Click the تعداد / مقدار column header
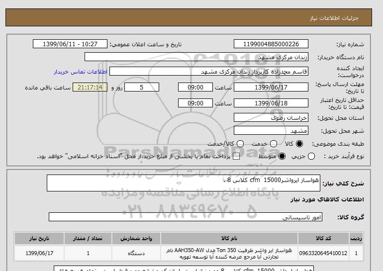 [88, 238]
